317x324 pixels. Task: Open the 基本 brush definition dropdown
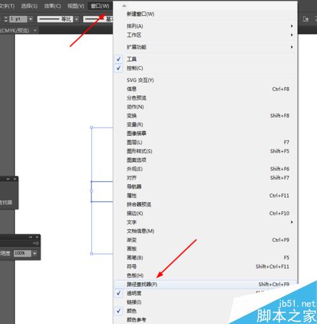tap(98, 19)
